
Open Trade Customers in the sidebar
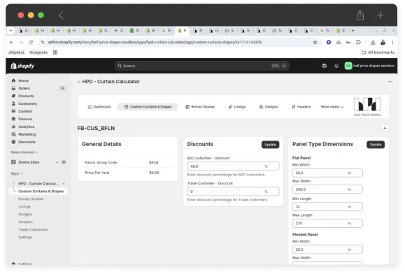pos(33,229)
